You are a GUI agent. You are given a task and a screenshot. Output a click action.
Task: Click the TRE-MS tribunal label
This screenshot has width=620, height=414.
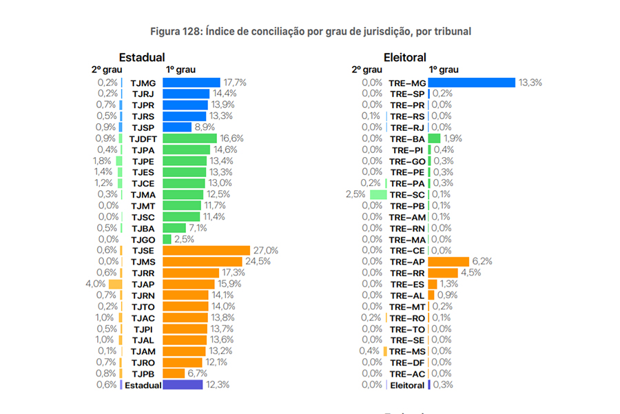click(x=407, y=351)
